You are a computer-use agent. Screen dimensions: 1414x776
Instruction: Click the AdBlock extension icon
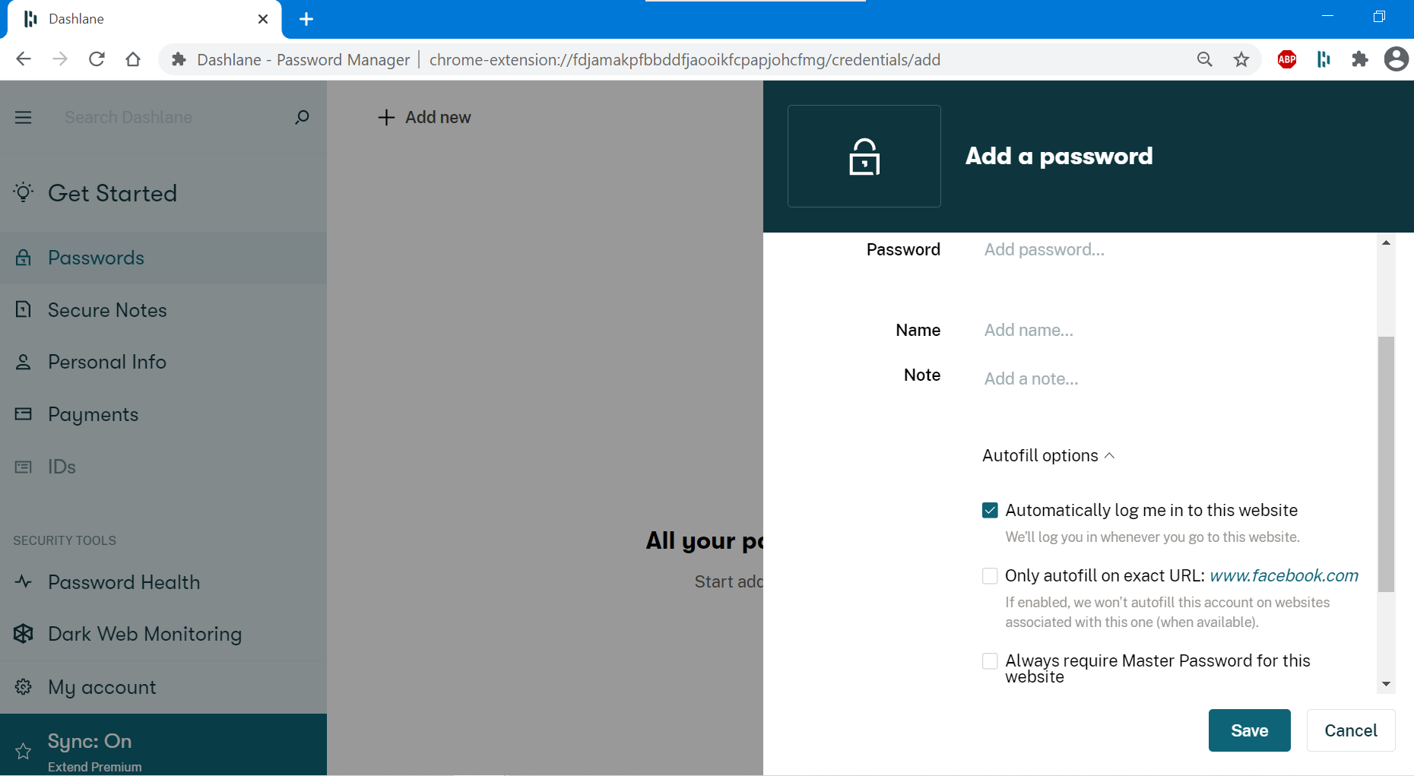pos(1286,59)
